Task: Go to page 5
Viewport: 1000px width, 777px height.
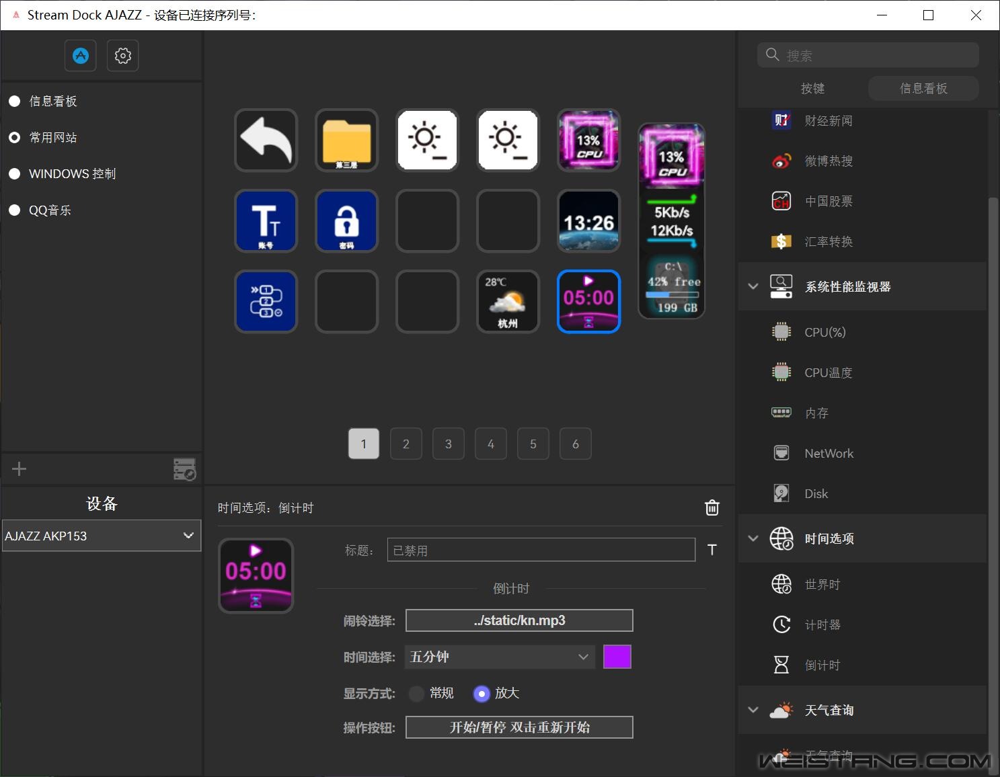Action: (x=533, y=444)
